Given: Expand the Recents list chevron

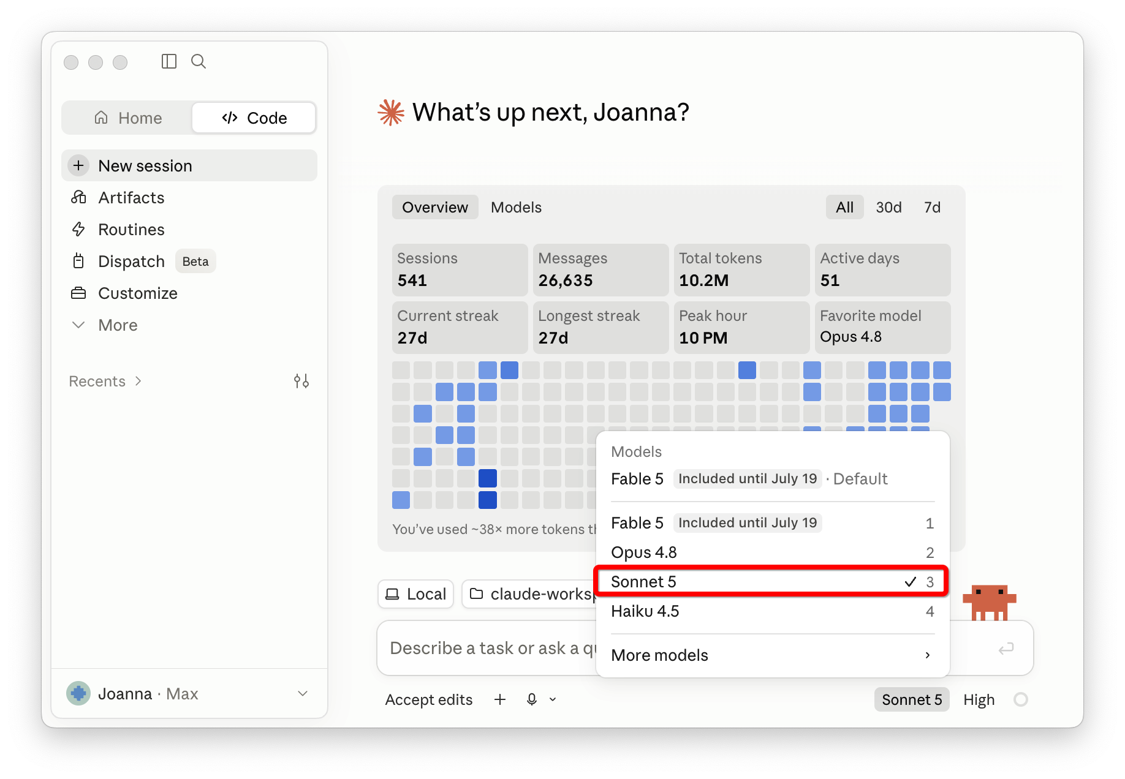Looking at the screenshot, I should [x=138, y=381].
